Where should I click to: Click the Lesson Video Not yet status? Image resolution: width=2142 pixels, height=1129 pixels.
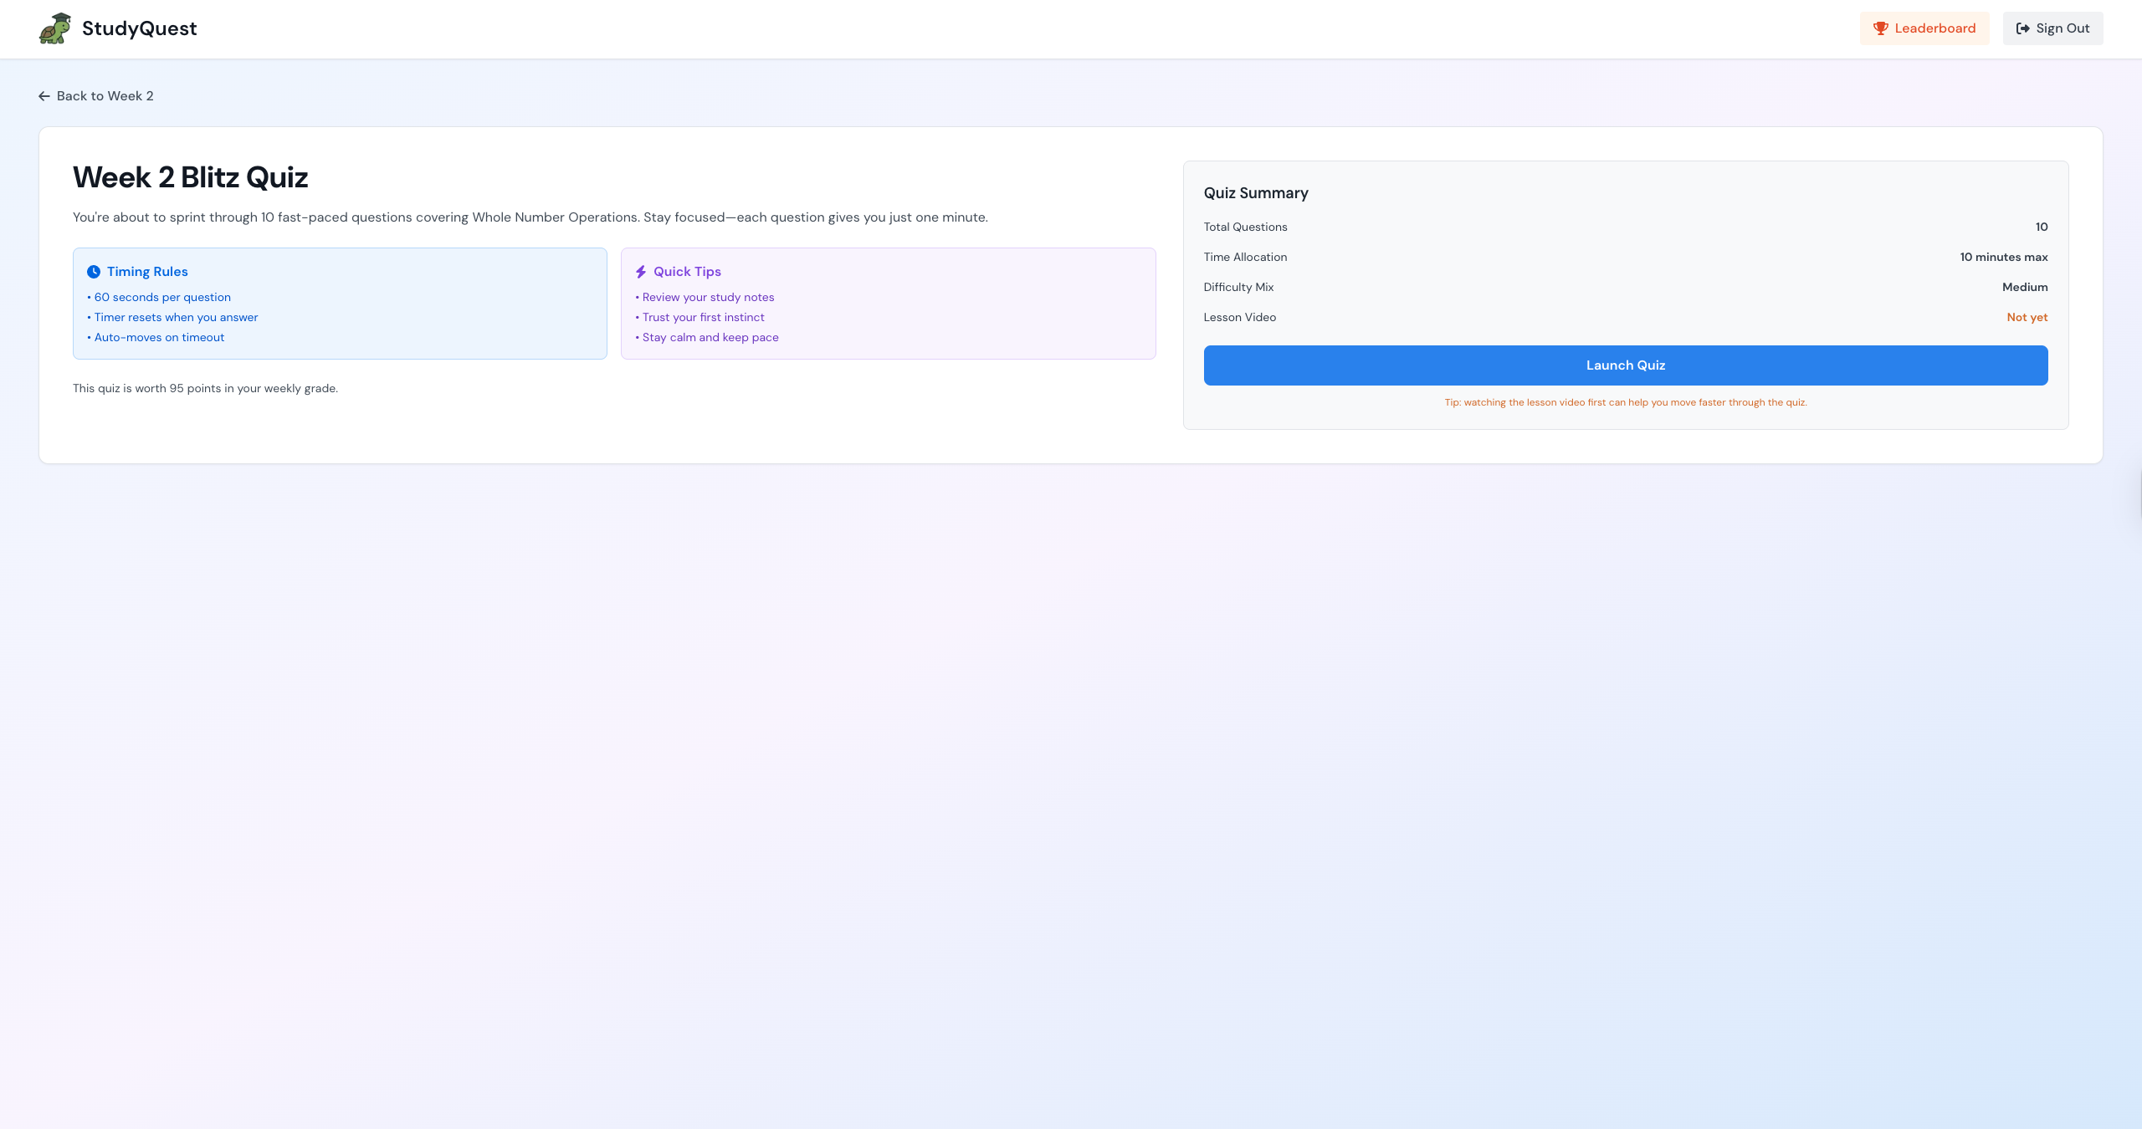[x=2027, y=317]
